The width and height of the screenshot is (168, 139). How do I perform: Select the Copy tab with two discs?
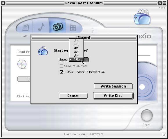(x=58, y=27)
